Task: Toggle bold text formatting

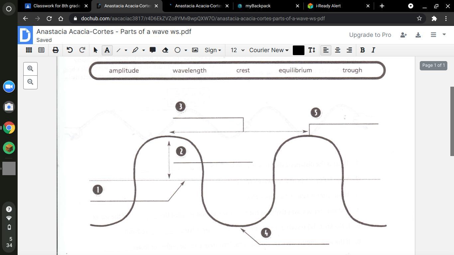Action: tap(363, 50)
